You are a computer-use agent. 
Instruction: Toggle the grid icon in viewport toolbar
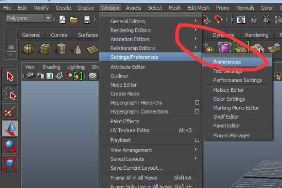pyautogui.click(x=93, y=76)
